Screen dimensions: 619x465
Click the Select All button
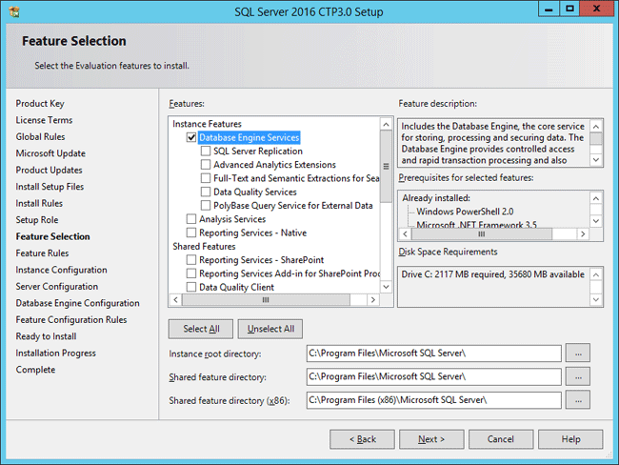(x=201, y=329)
